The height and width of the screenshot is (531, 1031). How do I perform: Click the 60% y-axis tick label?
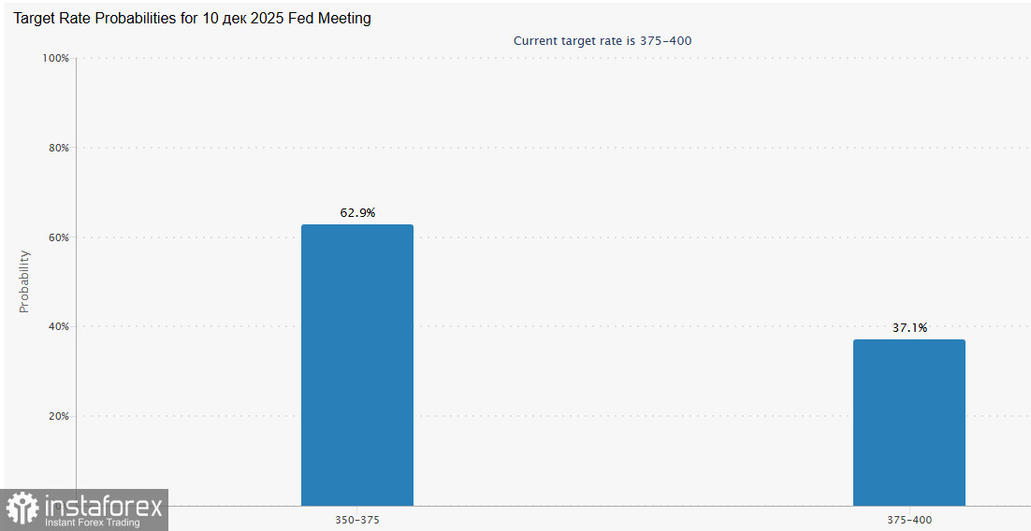[58, 237]
